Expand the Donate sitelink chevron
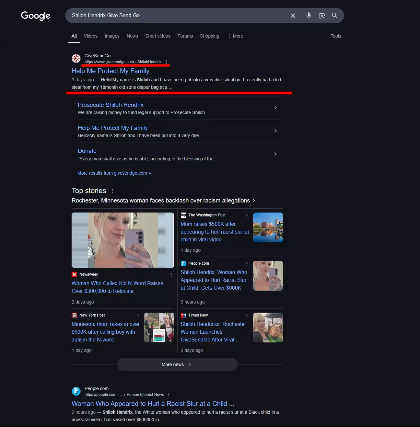 tap(275, 154)
